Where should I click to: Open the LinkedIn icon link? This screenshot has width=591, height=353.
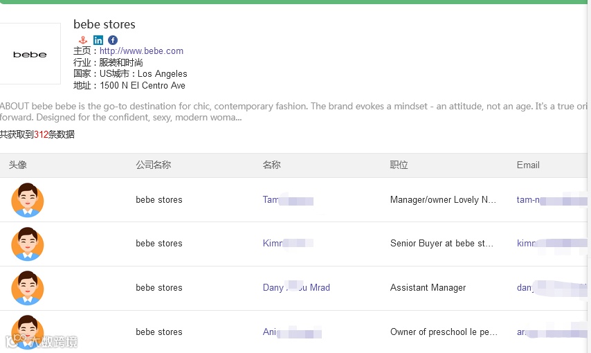98,40
